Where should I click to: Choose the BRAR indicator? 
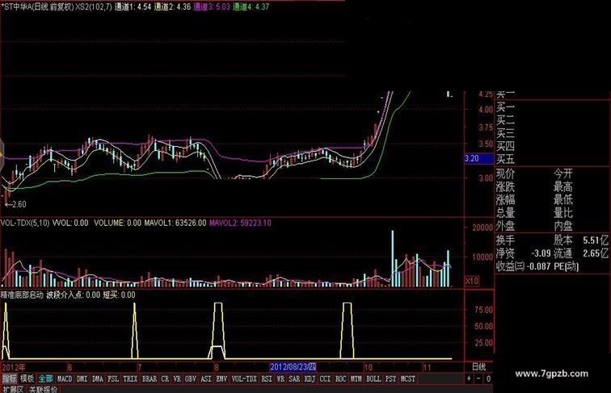(150, 378)
